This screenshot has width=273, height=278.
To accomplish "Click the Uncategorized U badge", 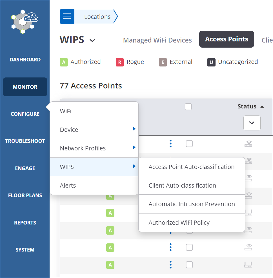I will (x=211, y=62).
